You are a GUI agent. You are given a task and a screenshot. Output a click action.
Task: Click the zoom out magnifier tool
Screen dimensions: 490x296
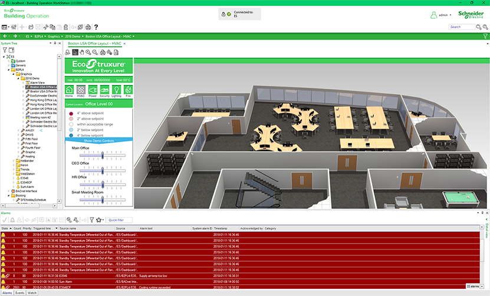[95, 52]
